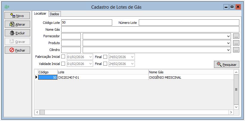Viewport: 245px width, 121px height.
Task: Click the Número Lote input field
Action: coord(189,23)
